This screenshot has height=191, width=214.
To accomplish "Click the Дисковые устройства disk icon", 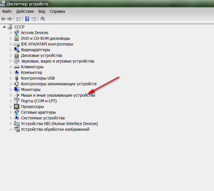I will click(x=17, y=55).
